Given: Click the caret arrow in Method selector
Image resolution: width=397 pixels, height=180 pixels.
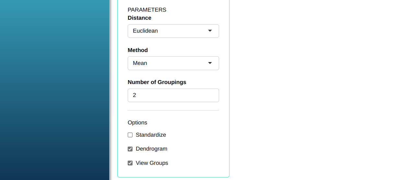Looking at the screenshot, I should point(210,63).
